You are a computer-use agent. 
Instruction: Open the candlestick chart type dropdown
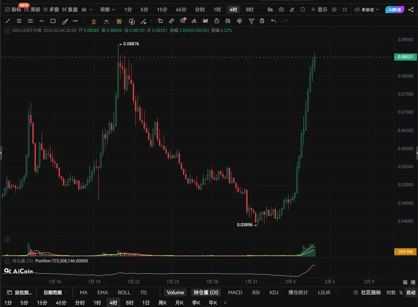[x=87, y=10]
